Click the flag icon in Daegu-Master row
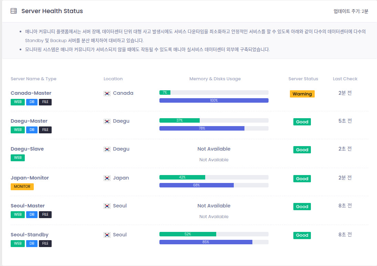The image size is (377, 266). pos(107,121)
